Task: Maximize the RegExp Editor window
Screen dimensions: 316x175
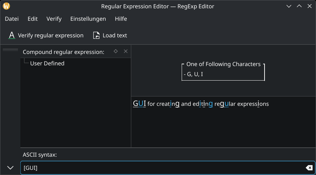Action: pyautogui.click(x=299, y=6)
